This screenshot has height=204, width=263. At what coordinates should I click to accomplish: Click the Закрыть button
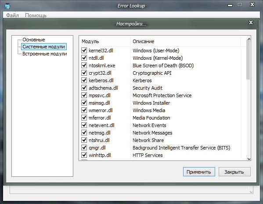(x=234, y=172)
